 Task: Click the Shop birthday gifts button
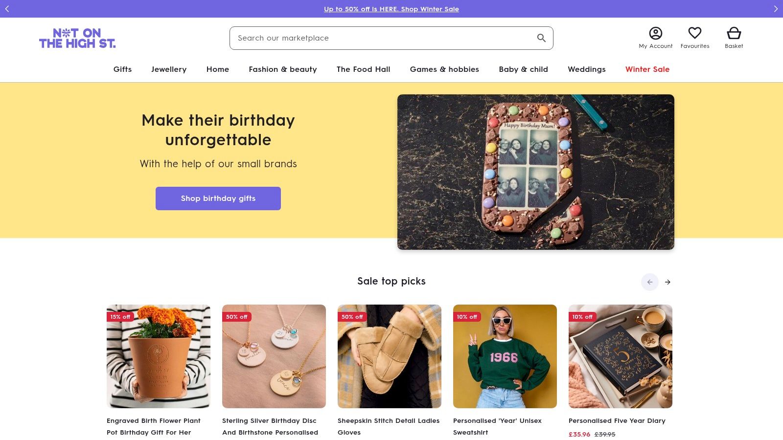coord(218,198)
